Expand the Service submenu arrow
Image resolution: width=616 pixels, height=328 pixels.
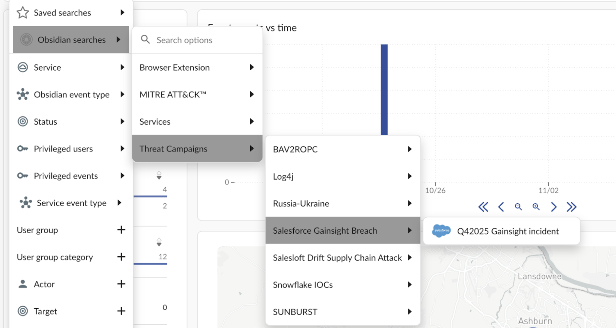pyautogui.click(x=122, y=67)
